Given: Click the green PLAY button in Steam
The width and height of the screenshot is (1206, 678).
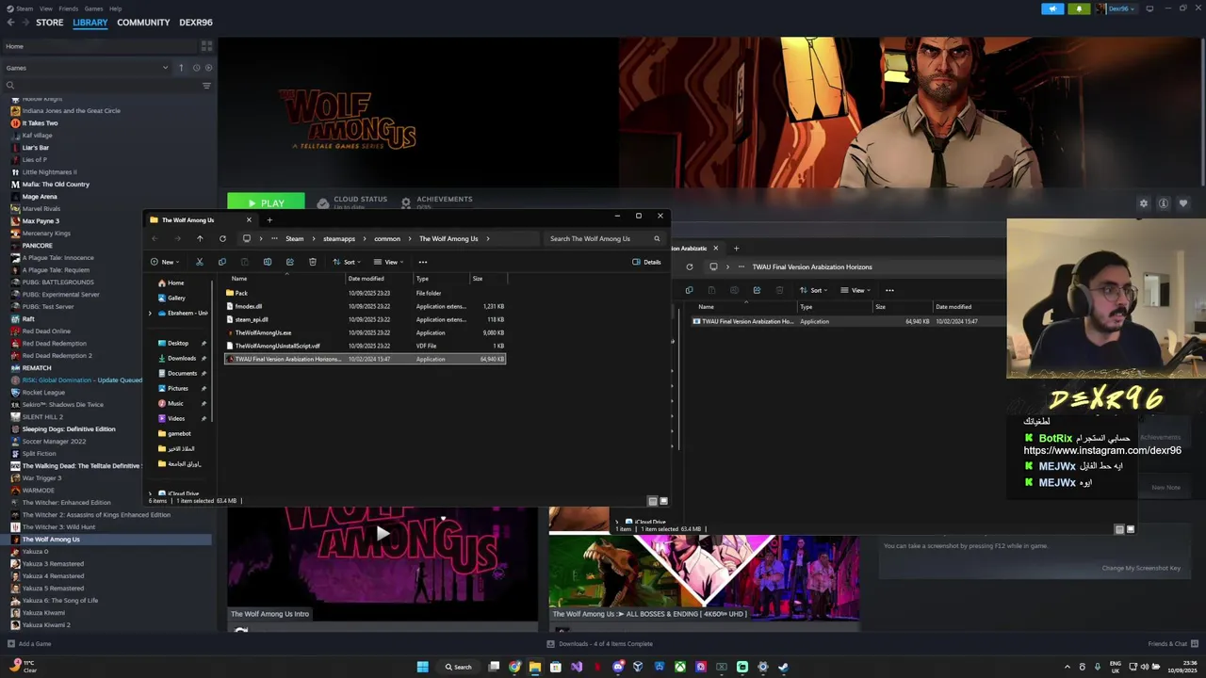Looking at the screenshot, I should 266,202.
